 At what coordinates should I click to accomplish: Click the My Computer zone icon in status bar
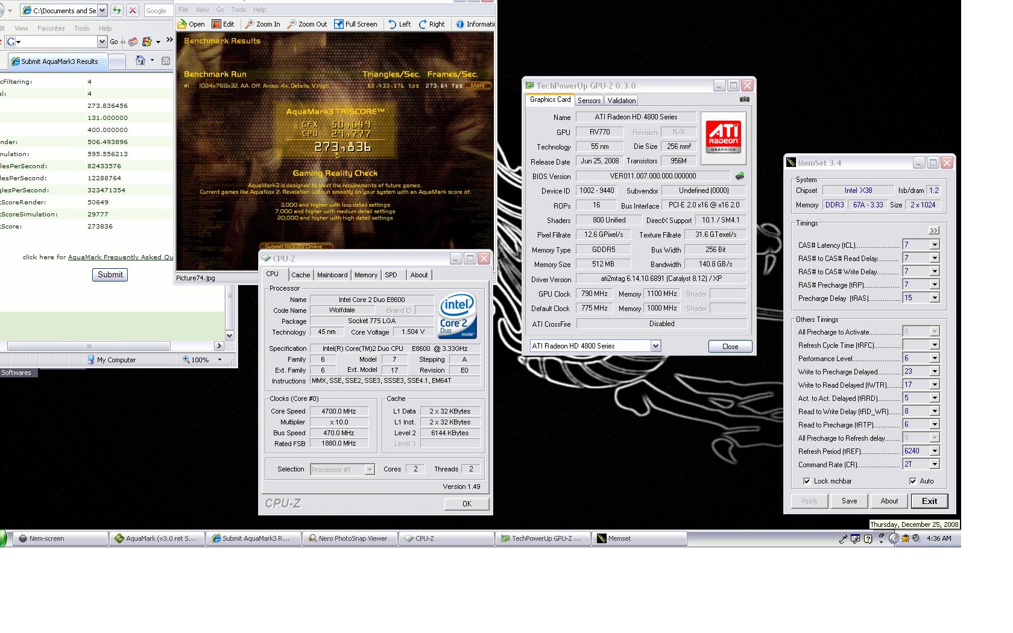click(91, 360)
